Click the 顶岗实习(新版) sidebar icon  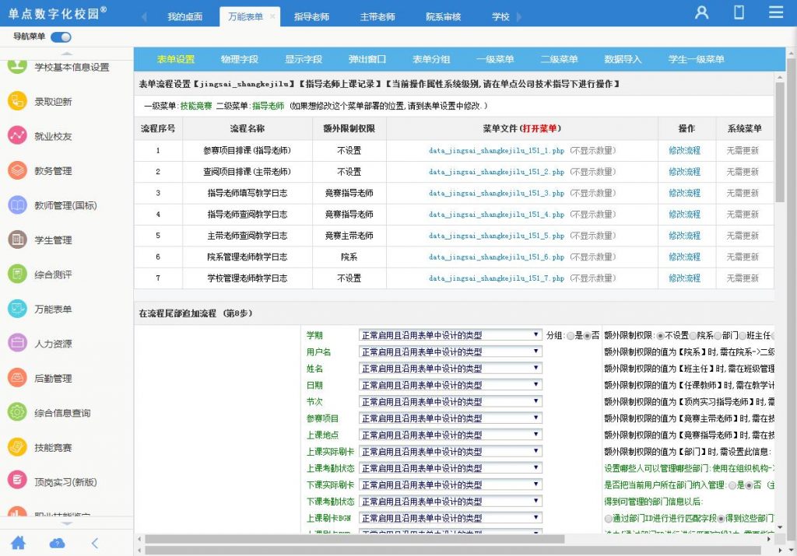pos(17,481)
